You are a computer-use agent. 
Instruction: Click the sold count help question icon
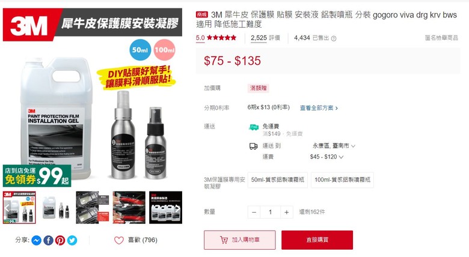tap(334, 38)
